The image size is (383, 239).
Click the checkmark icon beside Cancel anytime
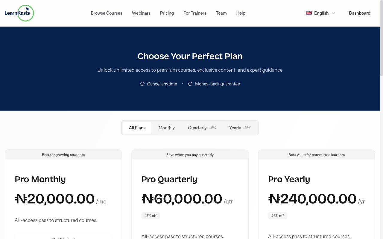pos(142,84)
